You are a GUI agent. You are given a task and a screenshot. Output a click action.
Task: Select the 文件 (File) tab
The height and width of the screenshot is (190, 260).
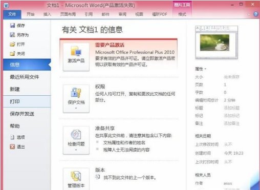pyautogui.click(x=12, y=14)
